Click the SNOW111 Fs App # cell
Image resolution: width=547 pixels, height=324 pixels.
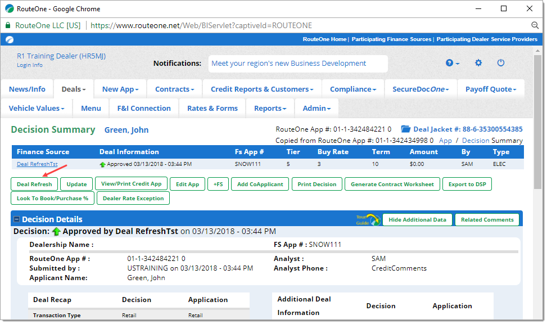(248, 164)
